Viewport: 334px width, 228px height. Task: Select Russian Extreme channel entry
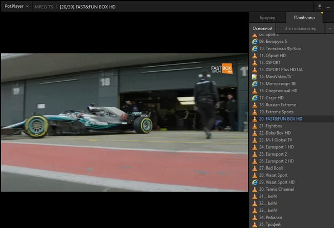coord(281,105)
